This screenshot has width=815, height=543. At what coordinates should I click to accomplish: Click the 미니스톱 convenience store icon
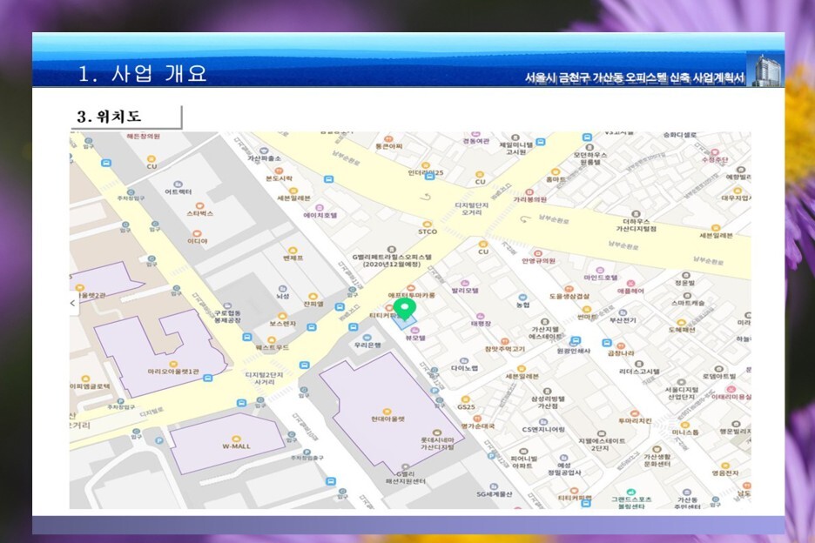point(685,425)
